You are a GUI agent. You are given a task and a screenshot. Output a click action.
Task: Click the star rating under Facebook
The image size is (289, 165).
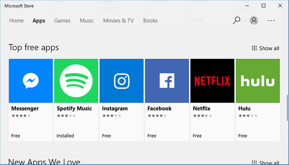[157, 116]
